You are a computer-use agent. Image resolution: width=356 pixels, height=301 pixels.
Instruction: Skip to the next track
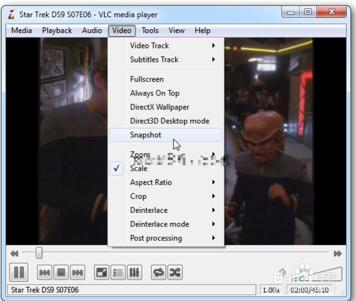click(x=77, y=272)
